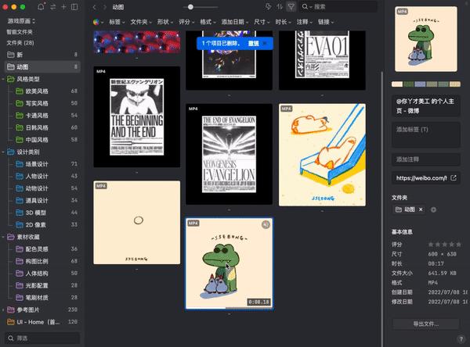This screenshot has height=347, width=470.
Task: Click the 撤销 undo link in notification
Action: [x=253, y=44]
